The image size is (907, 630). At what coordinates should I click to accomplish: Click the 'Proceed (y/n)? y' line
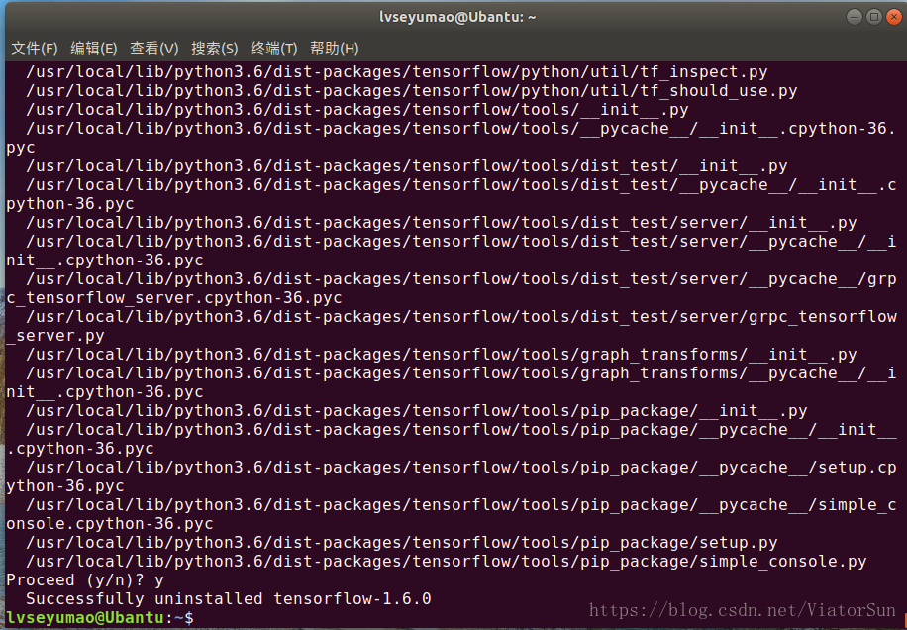(85, 580)
